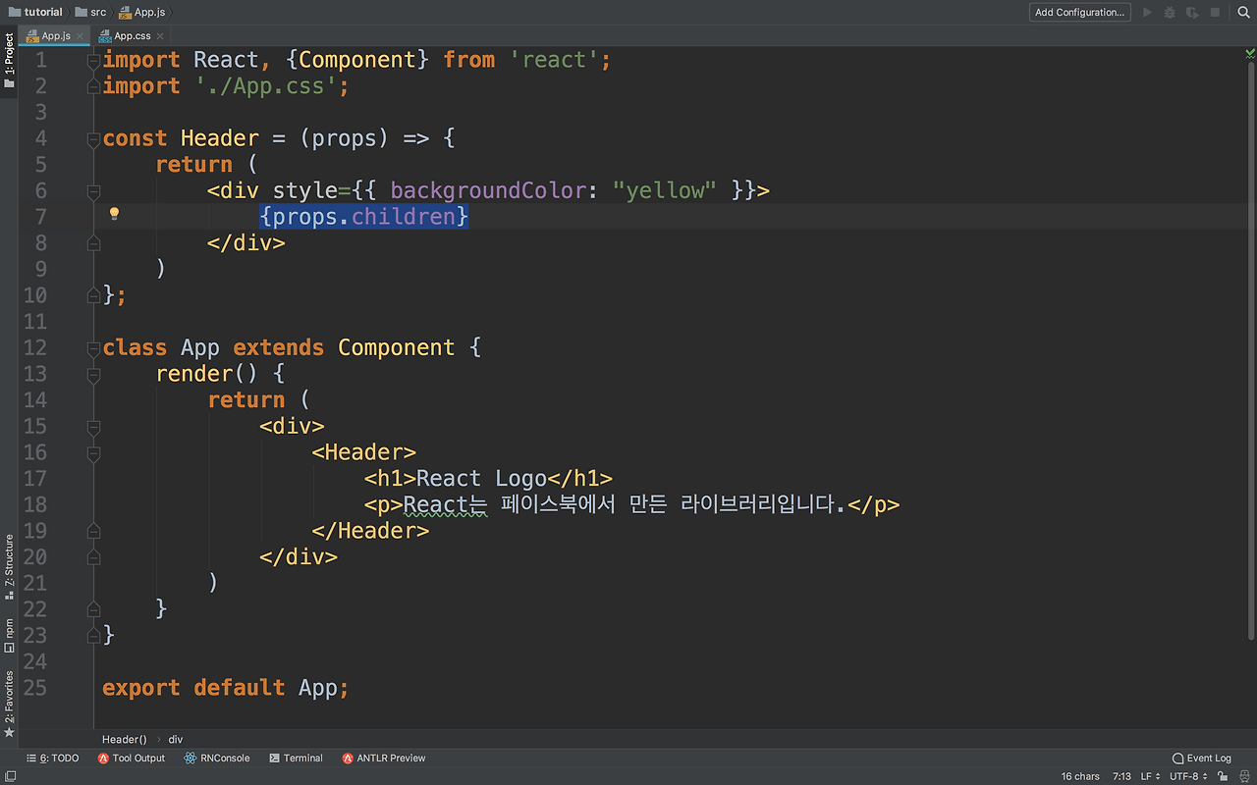Open the Event Log
Screen dimensions: 1257x785
click(1202, 759)
